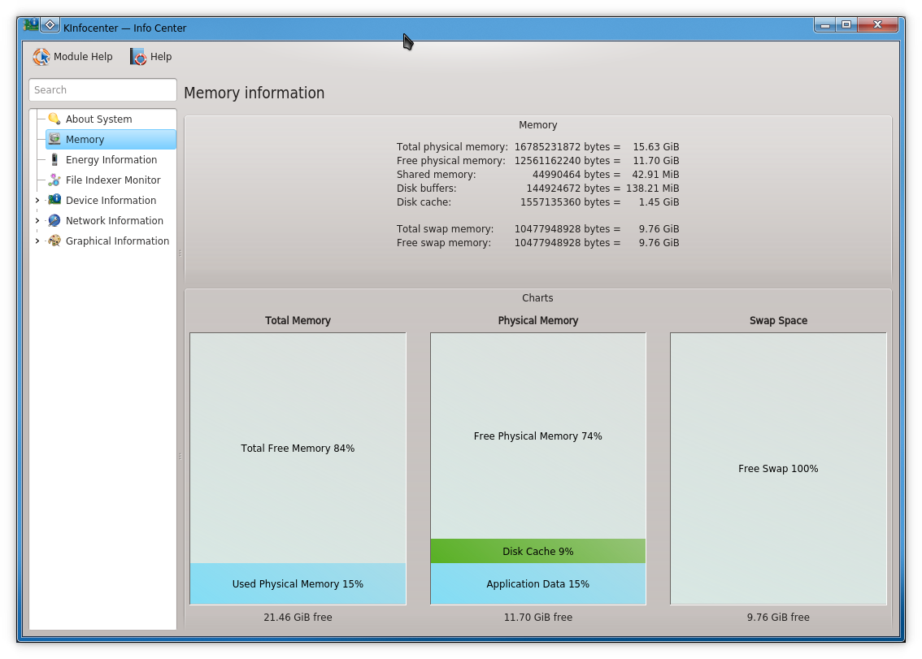Click the green Disk Cache 9% bar
Screen dimensions: 922x659
coord(538,551)
